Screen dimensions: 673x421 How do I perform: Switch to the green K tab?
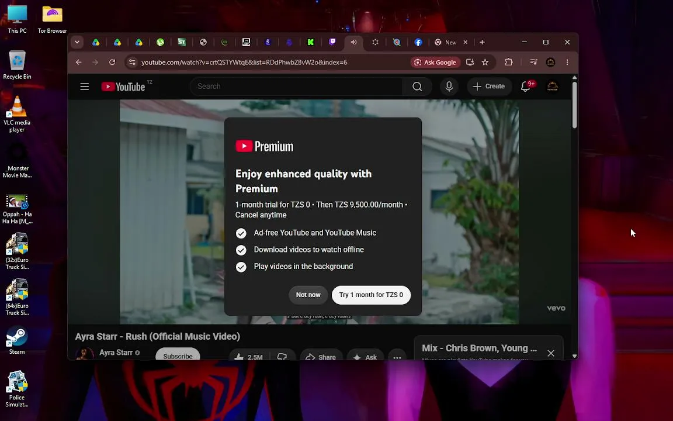pos(310,42)
